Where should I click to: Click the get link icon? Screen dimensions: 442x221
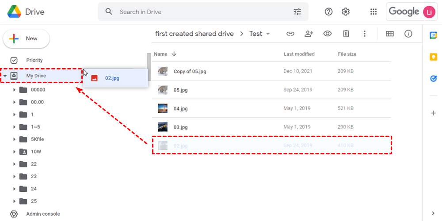coord(290,34)
